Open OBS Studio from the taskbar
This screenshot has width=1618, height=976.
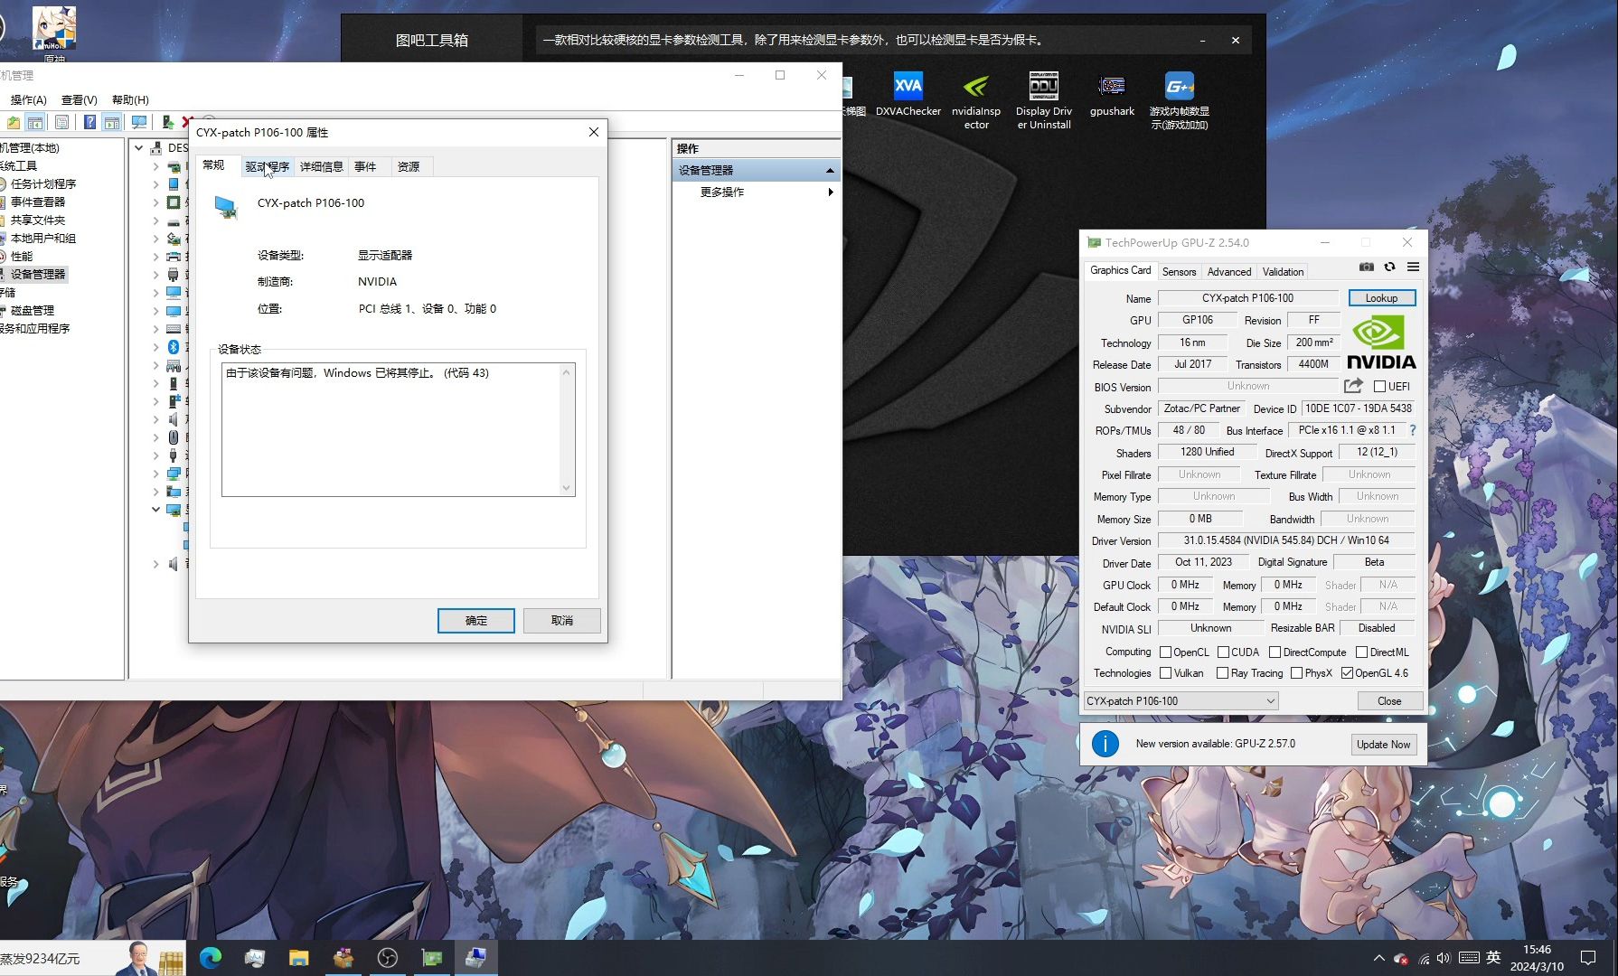[388, 958]
